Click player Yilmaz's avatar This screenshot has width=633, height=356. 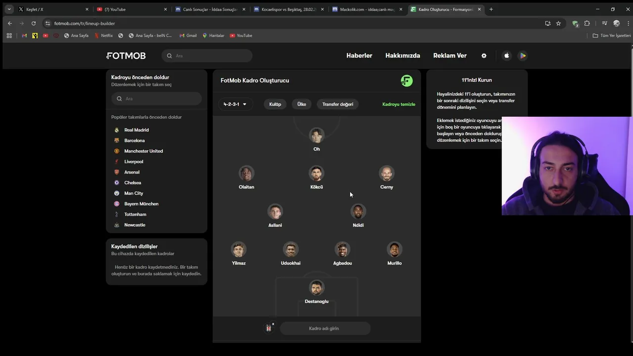point(239,249)
